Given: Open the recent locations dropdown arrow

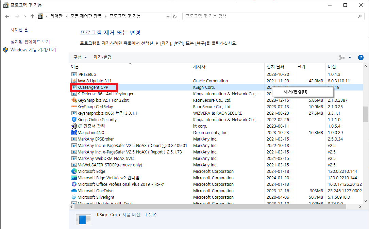Looking at the screenshot, I should pos(25,16).
